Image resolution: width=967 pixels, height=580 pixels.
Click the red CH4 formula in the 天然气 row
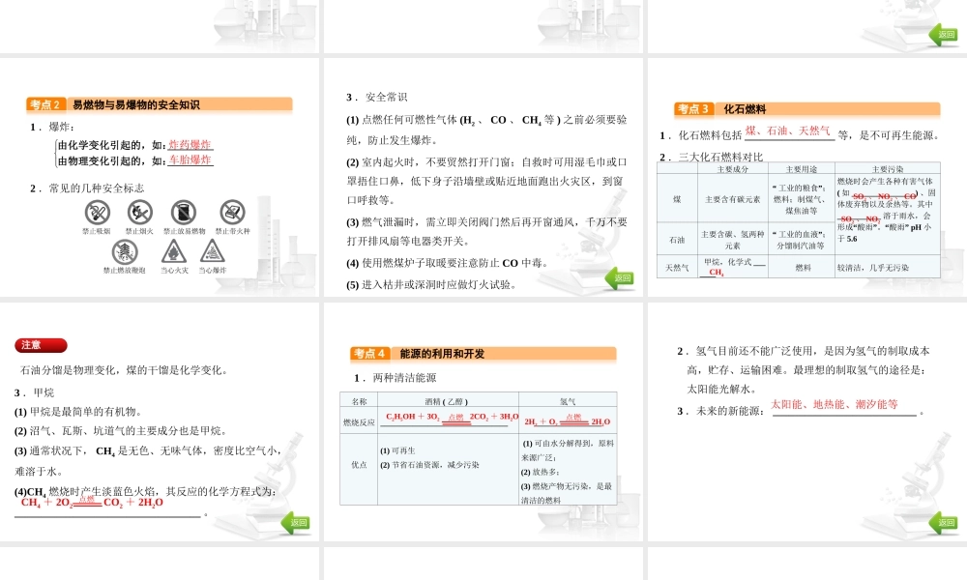pos(716,272)
